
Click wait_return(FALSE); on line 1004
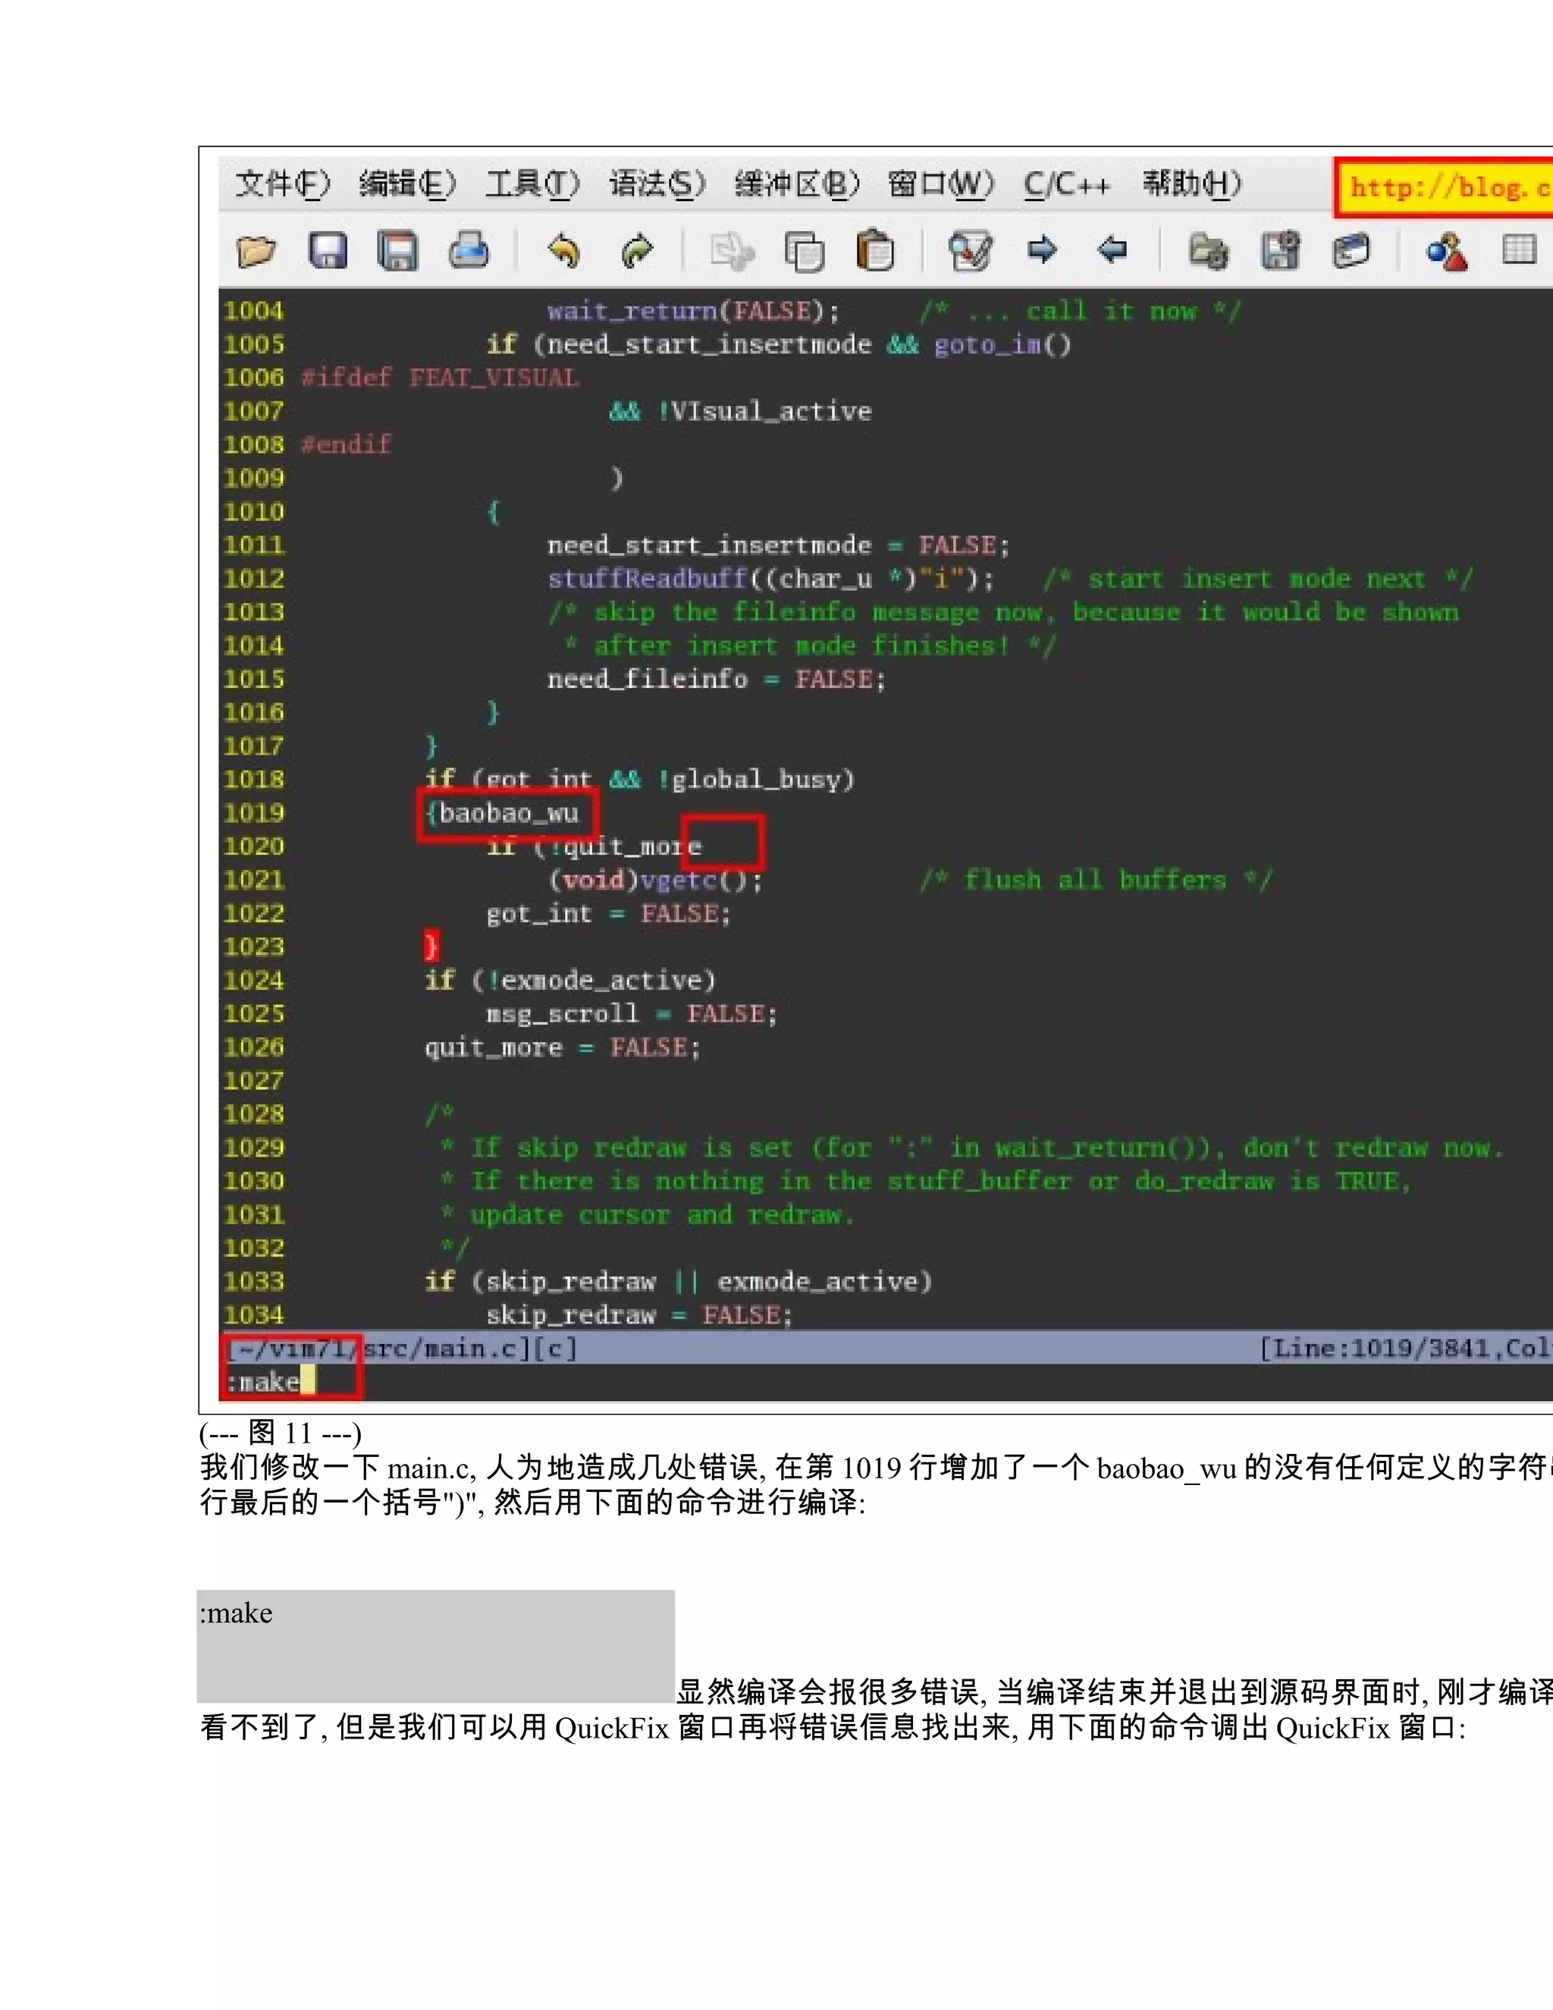pyautogui.click(x=694, y=311)
